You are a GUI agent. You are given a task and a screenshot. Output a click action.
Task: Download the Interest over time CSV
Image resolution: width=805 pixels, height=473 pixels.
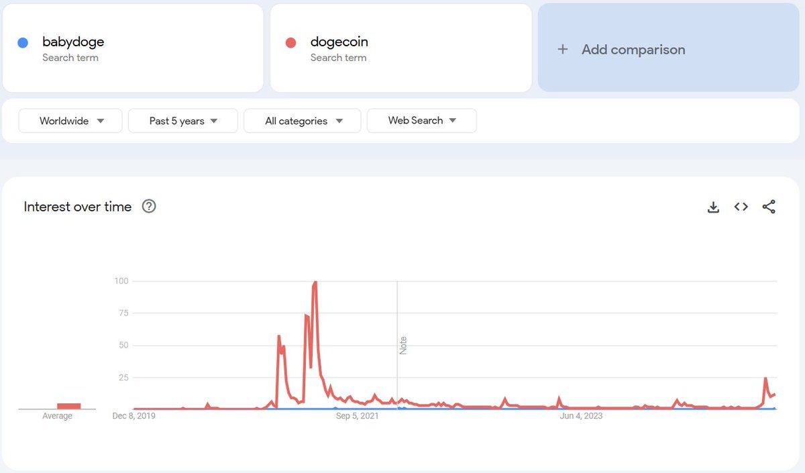coord(713,207)
